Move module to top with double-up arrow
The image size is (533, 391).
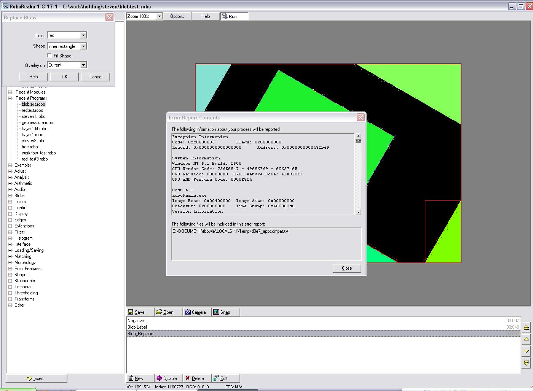pos(526,327)
